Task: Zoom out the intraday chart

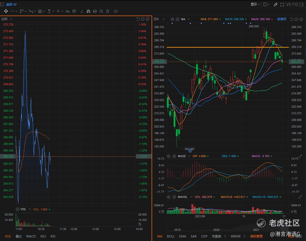Action: (143, 19)
